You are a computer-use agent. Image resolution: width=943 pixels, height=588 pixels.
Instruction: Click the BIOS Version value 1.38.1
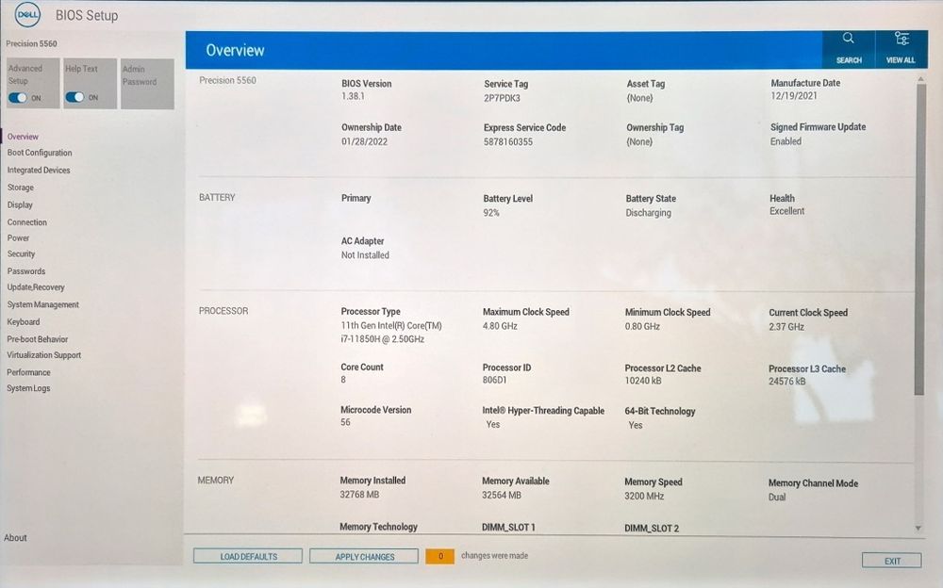(x=353, y=96)
